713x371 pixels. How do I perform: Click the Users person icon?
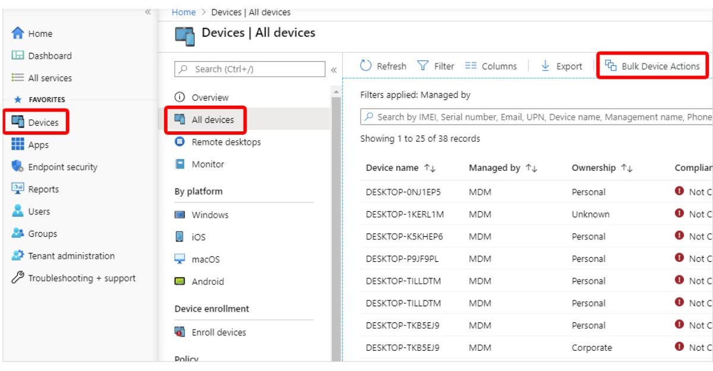coord(17,211)
